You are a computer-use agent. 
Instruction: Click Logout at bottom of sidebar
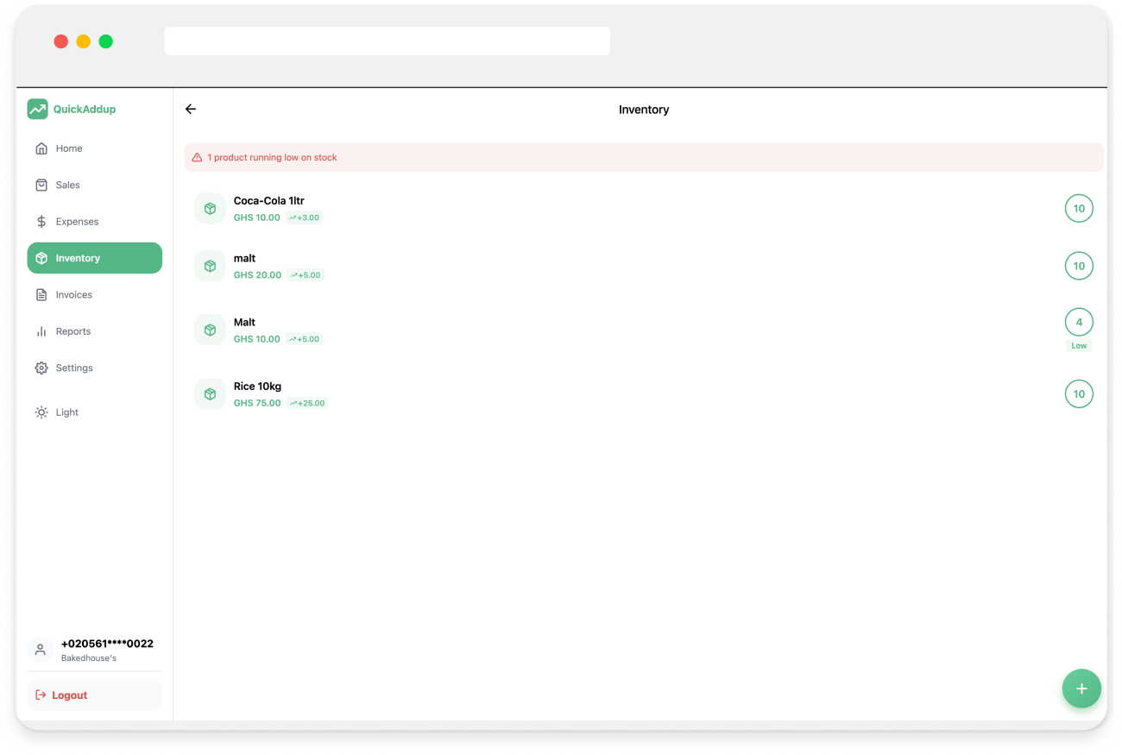click(71, 695)
